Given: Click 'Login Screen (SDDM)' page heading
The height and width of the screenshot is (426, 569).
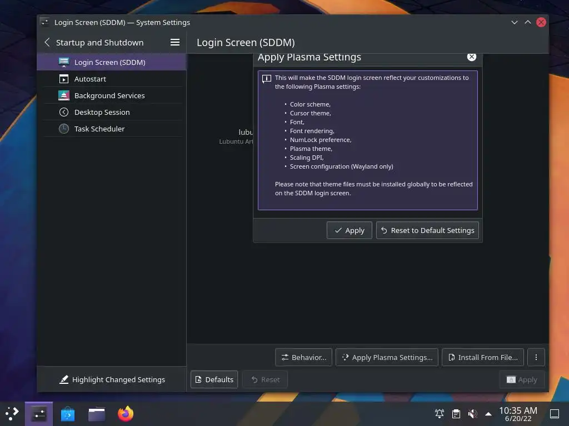Looking at the screenshot, I should (246, 42).
